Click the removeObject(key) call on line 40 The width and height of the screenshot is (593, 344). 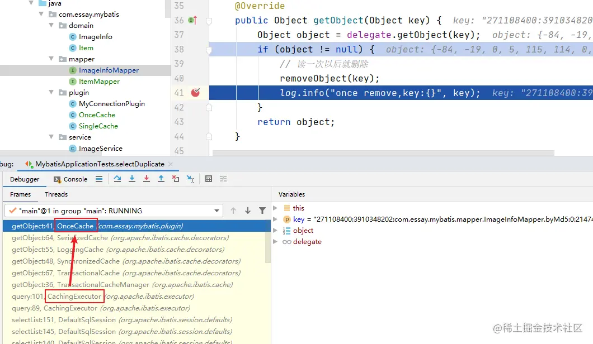click(329, 79)
